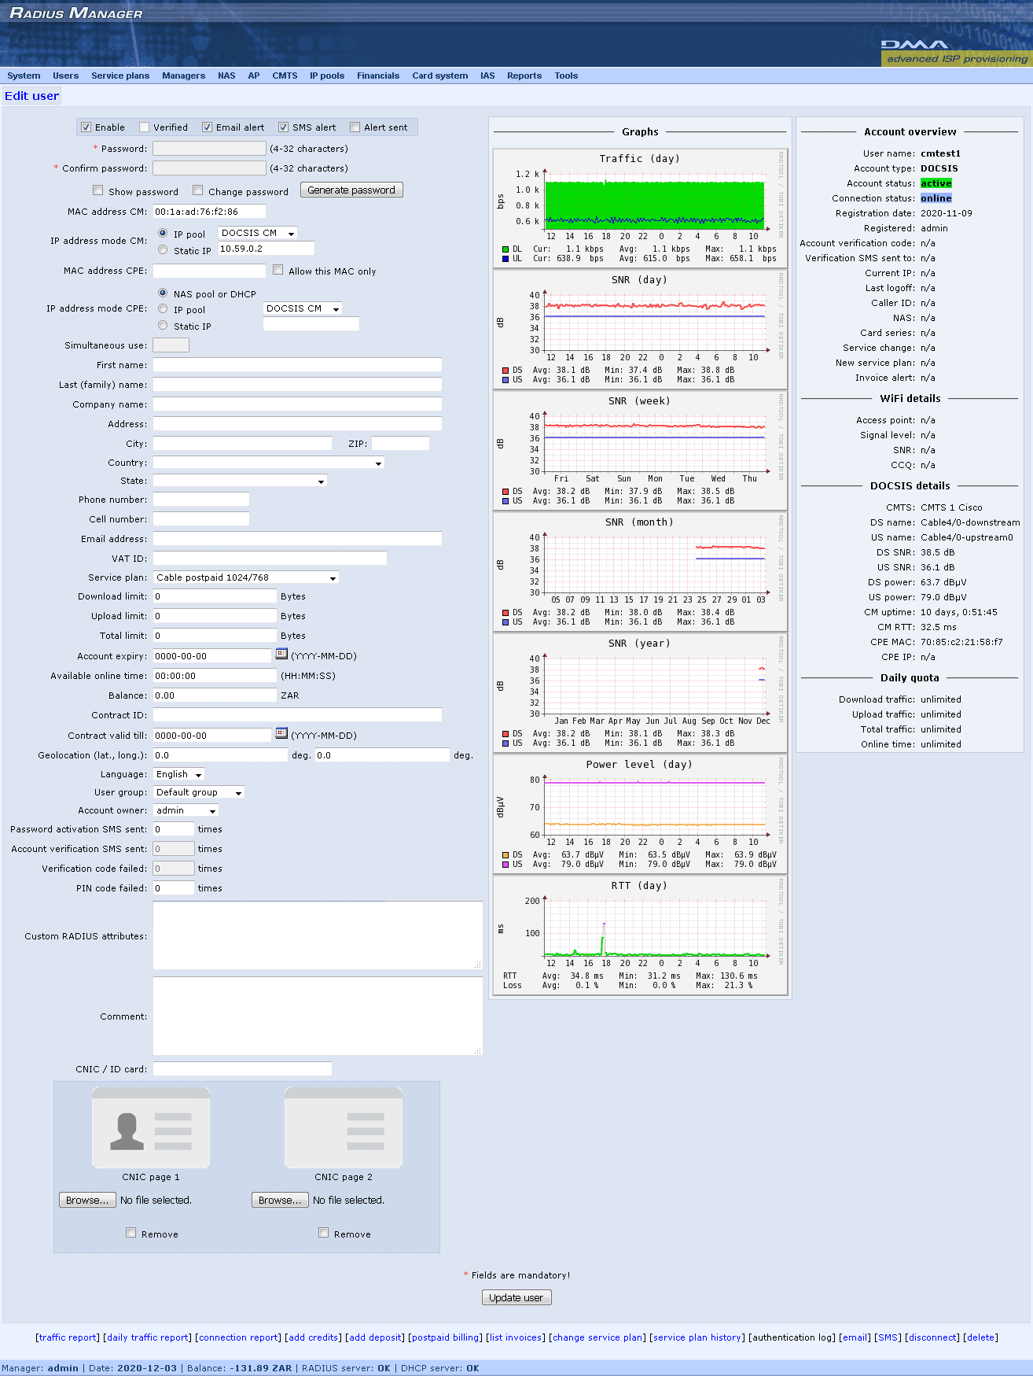Click the online connection status badge

[x=936, y=198]
